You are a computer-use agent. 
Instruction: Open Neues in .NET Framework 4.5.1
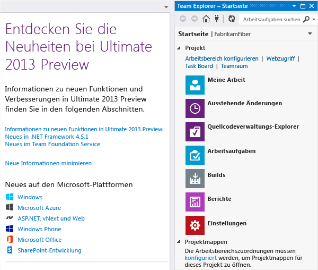[x=47, y=137]
